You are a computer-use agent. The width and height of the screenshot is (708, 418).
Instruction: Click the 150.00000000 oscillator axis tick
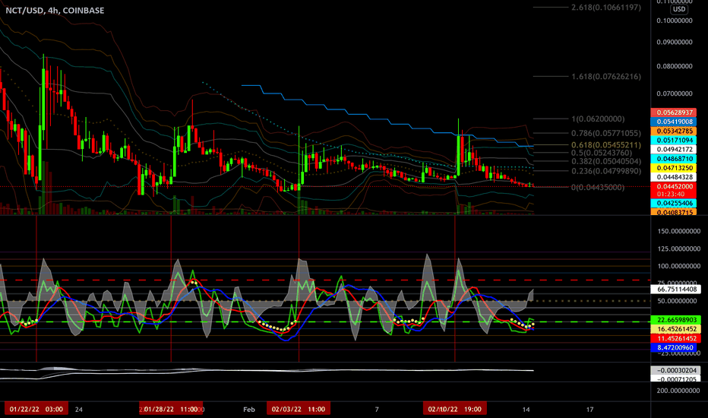pos(679,231)
